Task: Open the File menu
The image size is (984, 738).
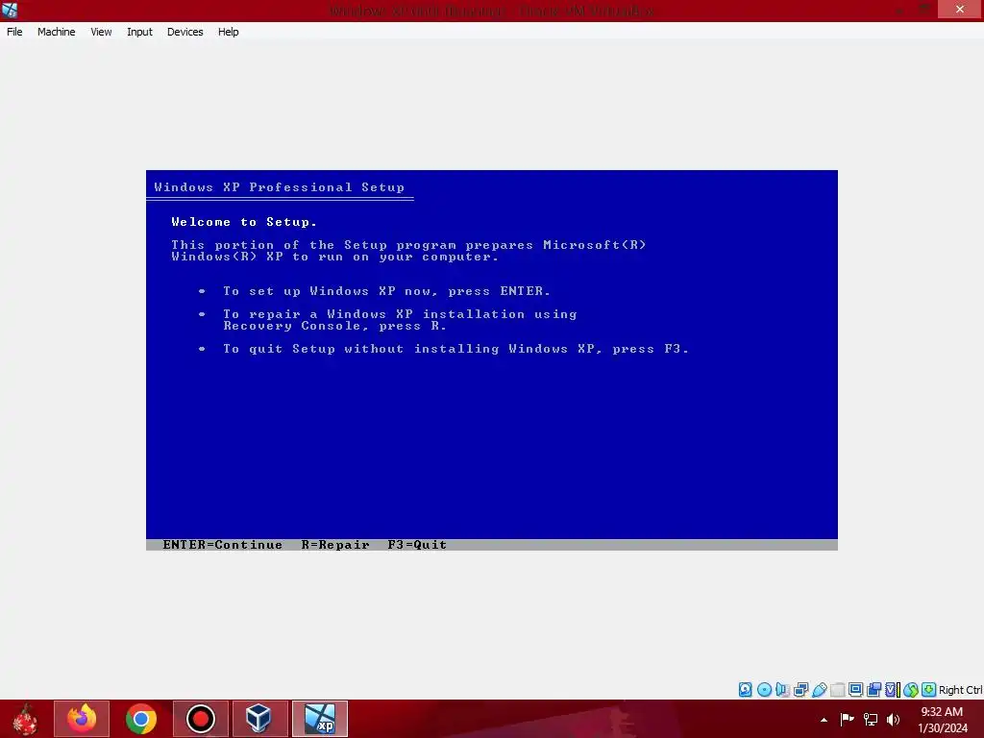Action: tap(14, 32)
